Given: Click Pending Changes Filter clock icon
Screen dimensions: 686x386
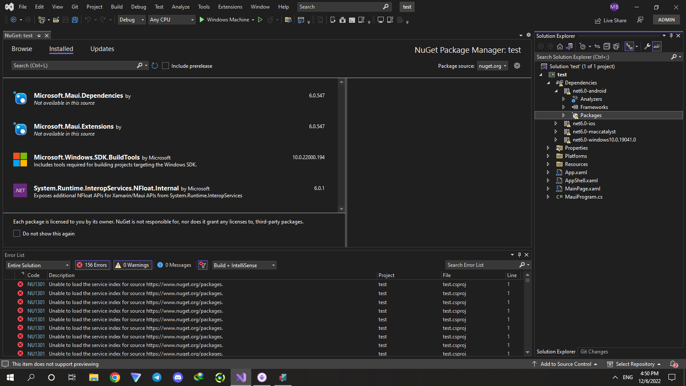Looking at the screenshot, I should (582, 46).
